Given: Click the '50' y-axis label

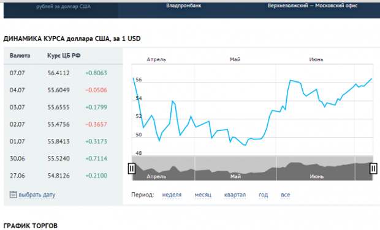Looking at the screenshot, I should coord(139,135).
